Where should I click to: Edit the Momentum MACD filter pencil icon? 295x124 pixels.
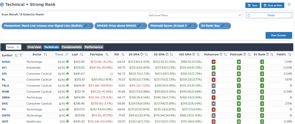(x=86, y=26)
